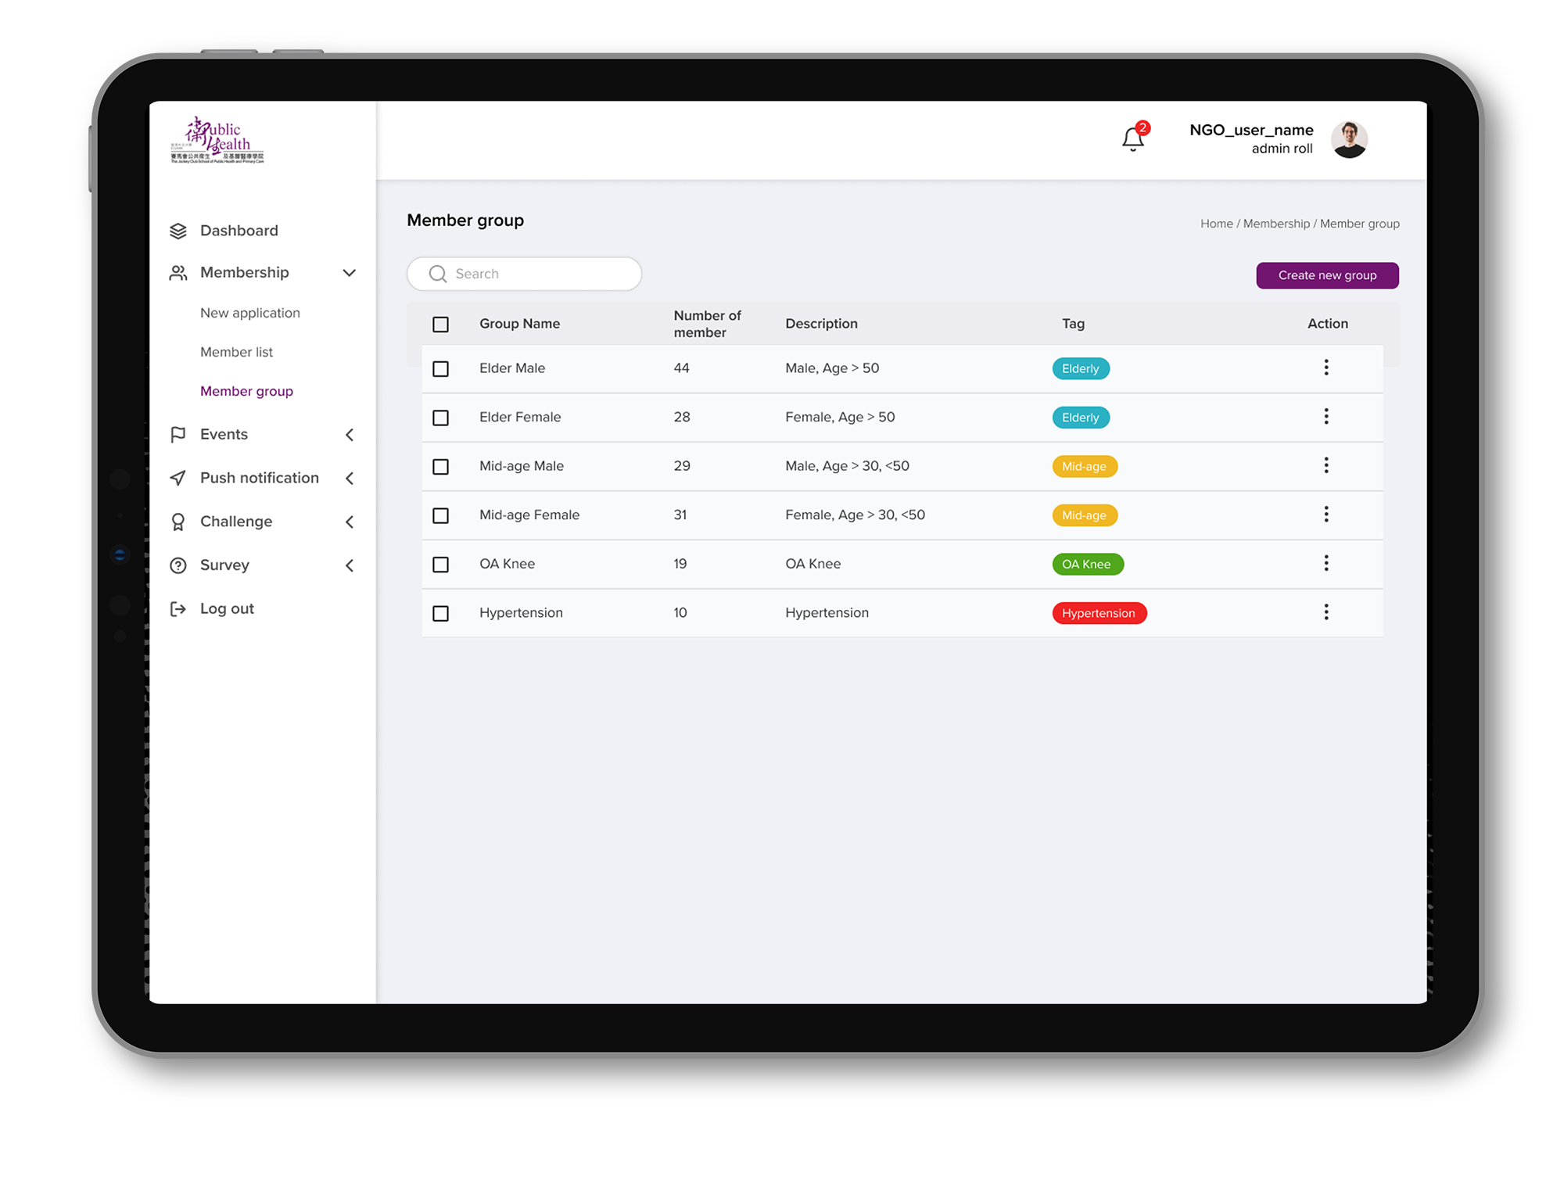Click the Survey question-mark icon
Image resolution: width=1564 pixels, height=1180 pixels.
click(x=178, y=565)
